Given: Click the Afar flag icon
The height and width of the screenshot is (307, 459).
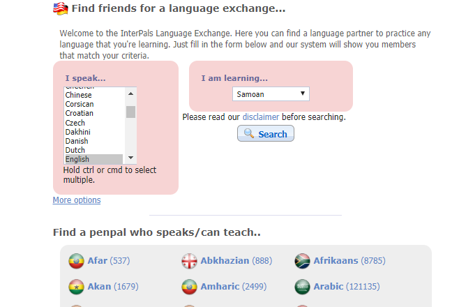Looking at the screenshot, I should (x=76, y=262).
